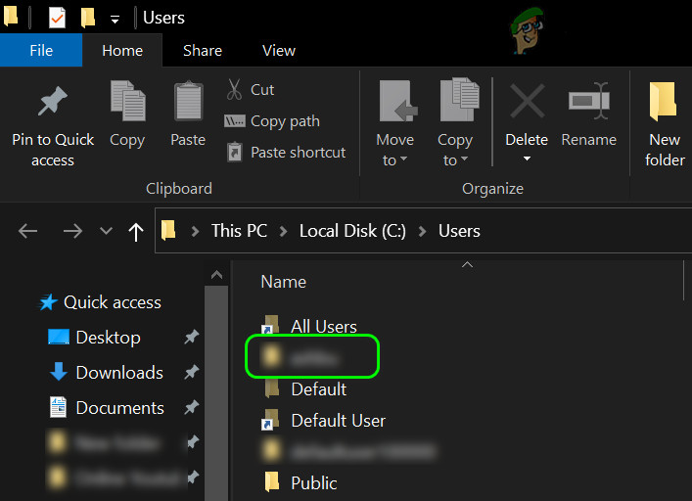
Task: Click the Copy path command
Action: (273, 121)
